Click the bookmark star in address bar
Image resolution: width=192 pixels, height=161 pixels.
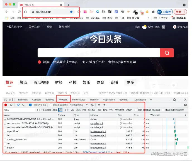[71, 12]
